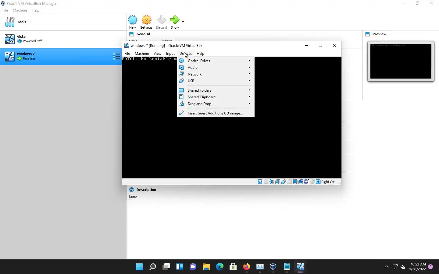
Task: Open Machine menu in the windows 7 VM window
Action: [x=142, y=54]
